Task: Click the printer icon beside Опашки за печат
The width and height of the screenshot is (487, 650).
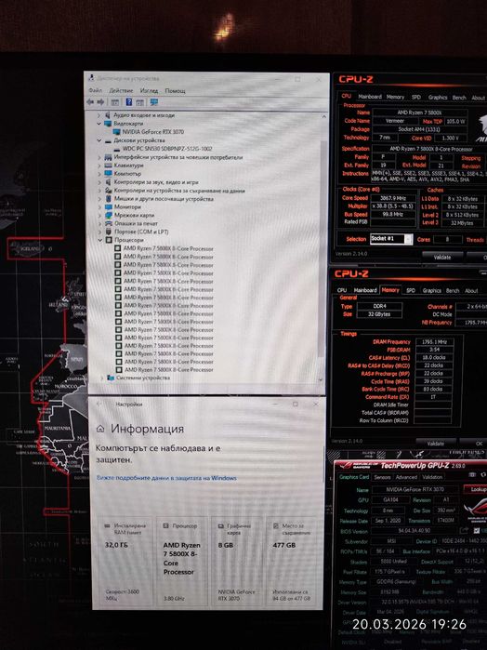Action: point(109,223)
